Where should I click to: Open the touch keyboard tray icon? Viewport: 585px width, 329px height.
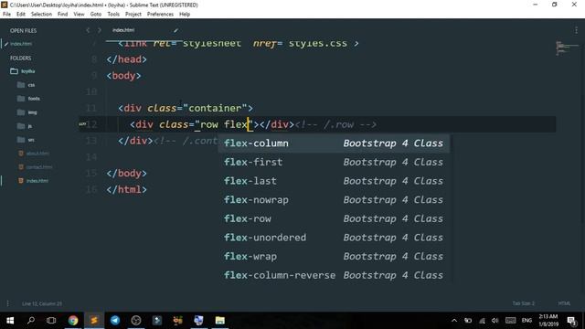pyautogui.click(x=510, y=321)
